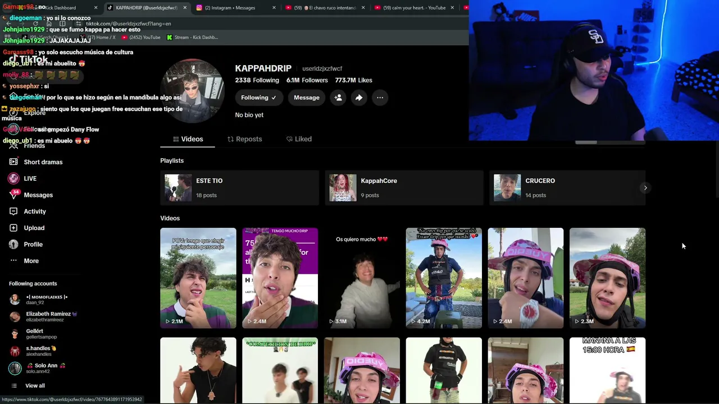Close the Instagram Messages browser tab

tap(274, 8)
